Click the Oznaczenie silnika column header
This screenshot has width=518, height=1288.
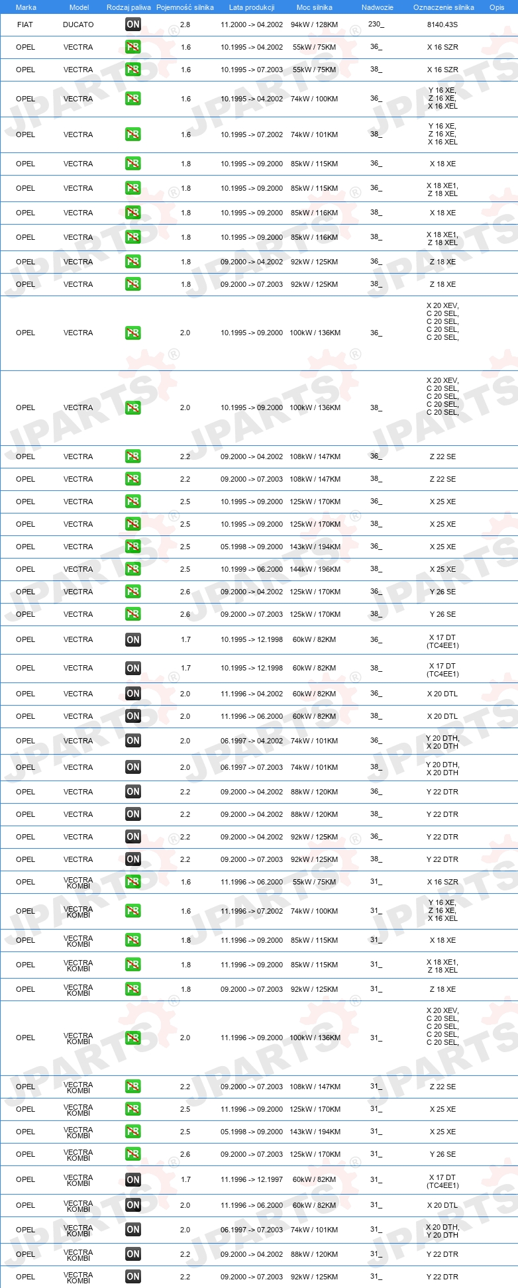click(x=444, y=7)
